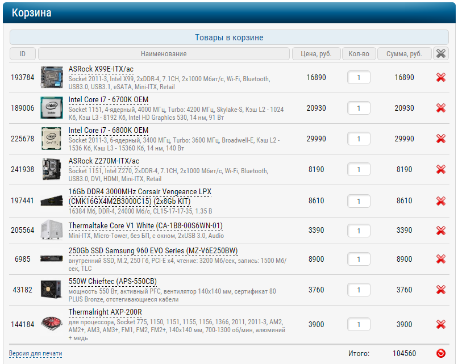Click the 'Наименование' column header

[x=164, y=54]
